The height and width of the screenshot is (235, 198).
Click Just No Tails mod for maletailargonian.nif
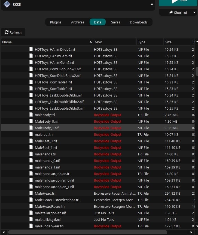(104, 213)
